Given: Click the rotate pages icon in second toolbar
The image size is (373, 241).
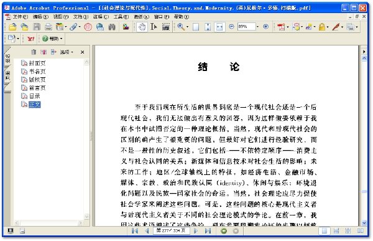Looking at the screenshot, I should [x=12, y=39].
